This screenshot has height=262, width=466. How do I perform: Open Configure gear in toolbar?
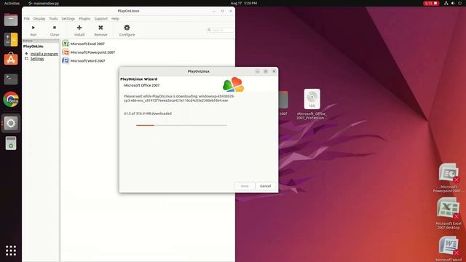click(x=127, y=28)
